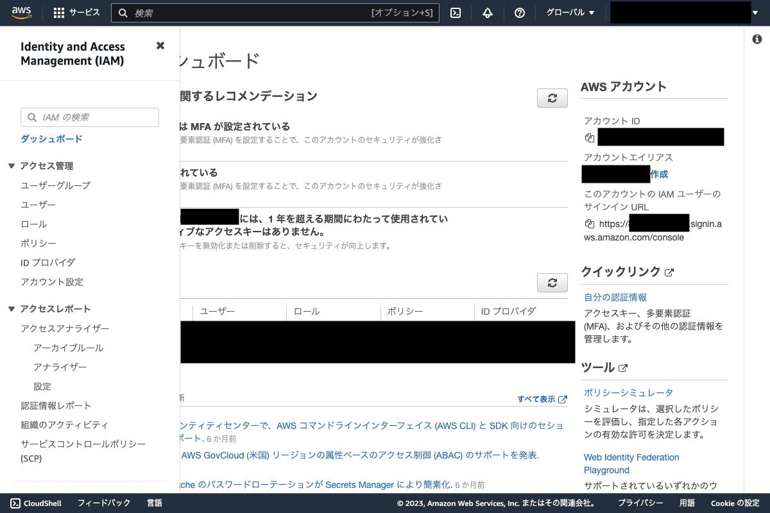Open ユーザー in the sidebar
Screen dimensions: 770x513
[38, 205]
